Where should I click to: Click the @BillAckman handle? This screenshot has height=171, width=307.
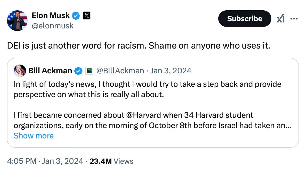[x=120, y=71]
